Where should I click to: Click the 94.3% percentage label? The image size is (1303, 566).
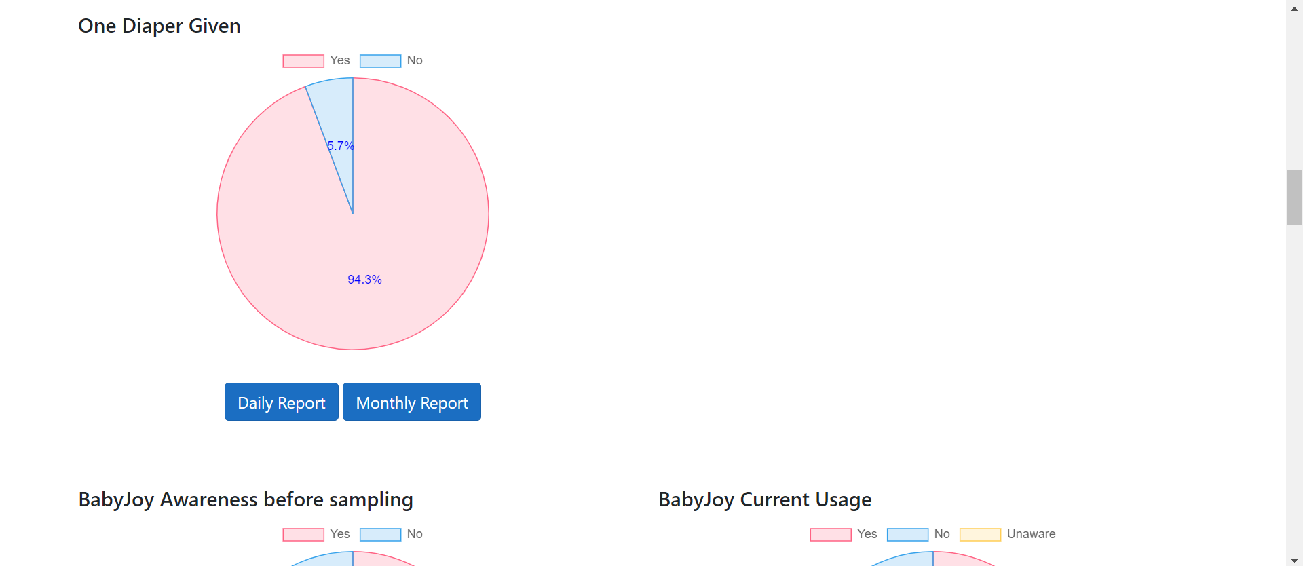(x=364, y=280)
